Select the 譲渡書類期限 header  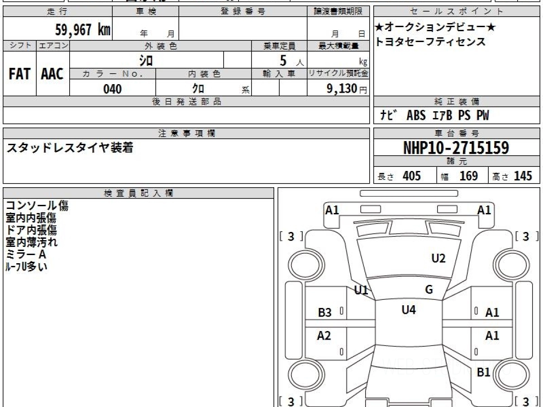[338, 12]
